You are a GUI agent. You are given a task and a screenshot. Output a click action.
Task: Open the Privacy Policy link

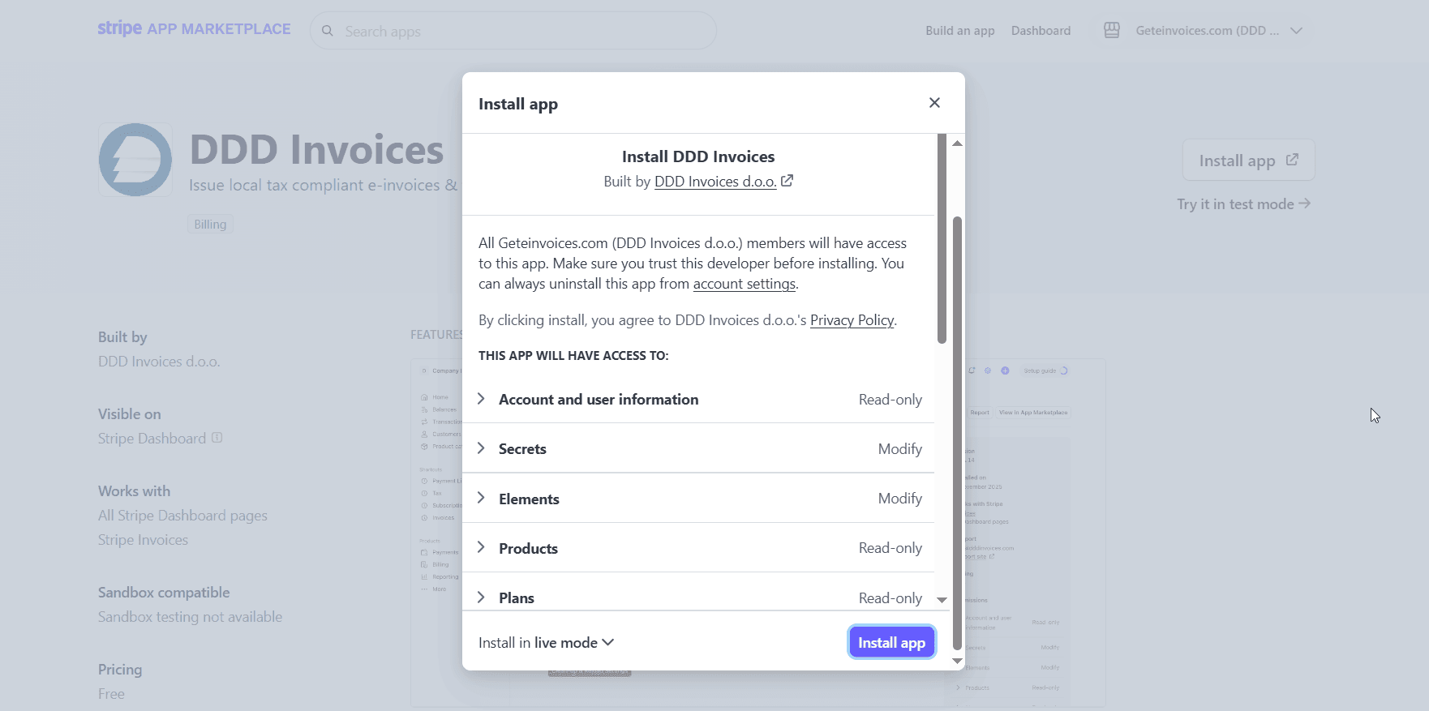click(852, 319)
